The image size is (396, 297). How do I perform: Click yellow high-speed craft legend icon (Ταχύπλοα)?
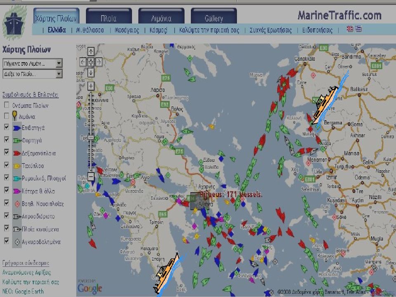16,166
